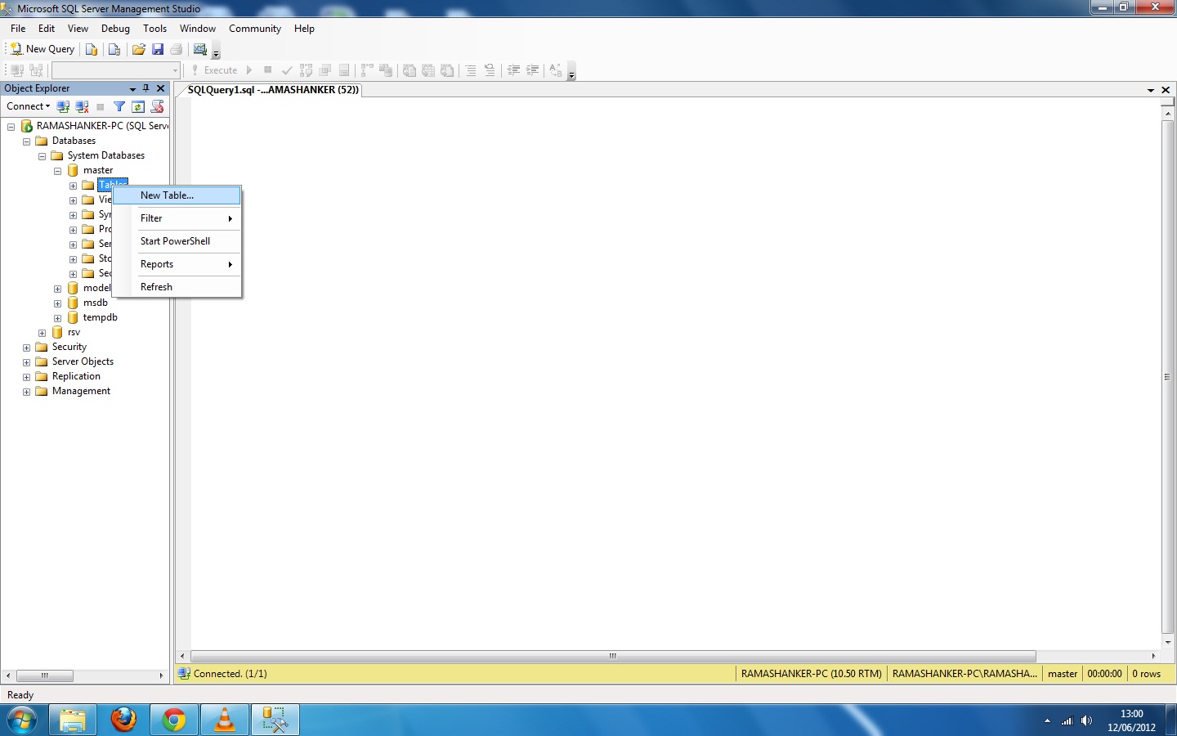Image resolution: width=1177 pixels, height=736 pixels.
Task: Expand the tempdb database node
Action: 57,318
